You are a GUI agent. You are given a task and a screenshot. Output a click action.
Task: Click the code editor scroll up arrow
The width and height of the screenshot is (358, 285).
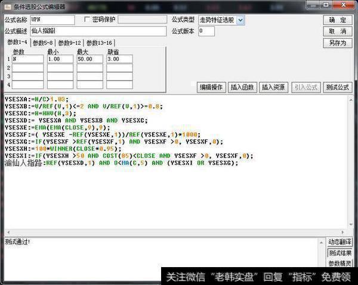[x=351, y=100]
